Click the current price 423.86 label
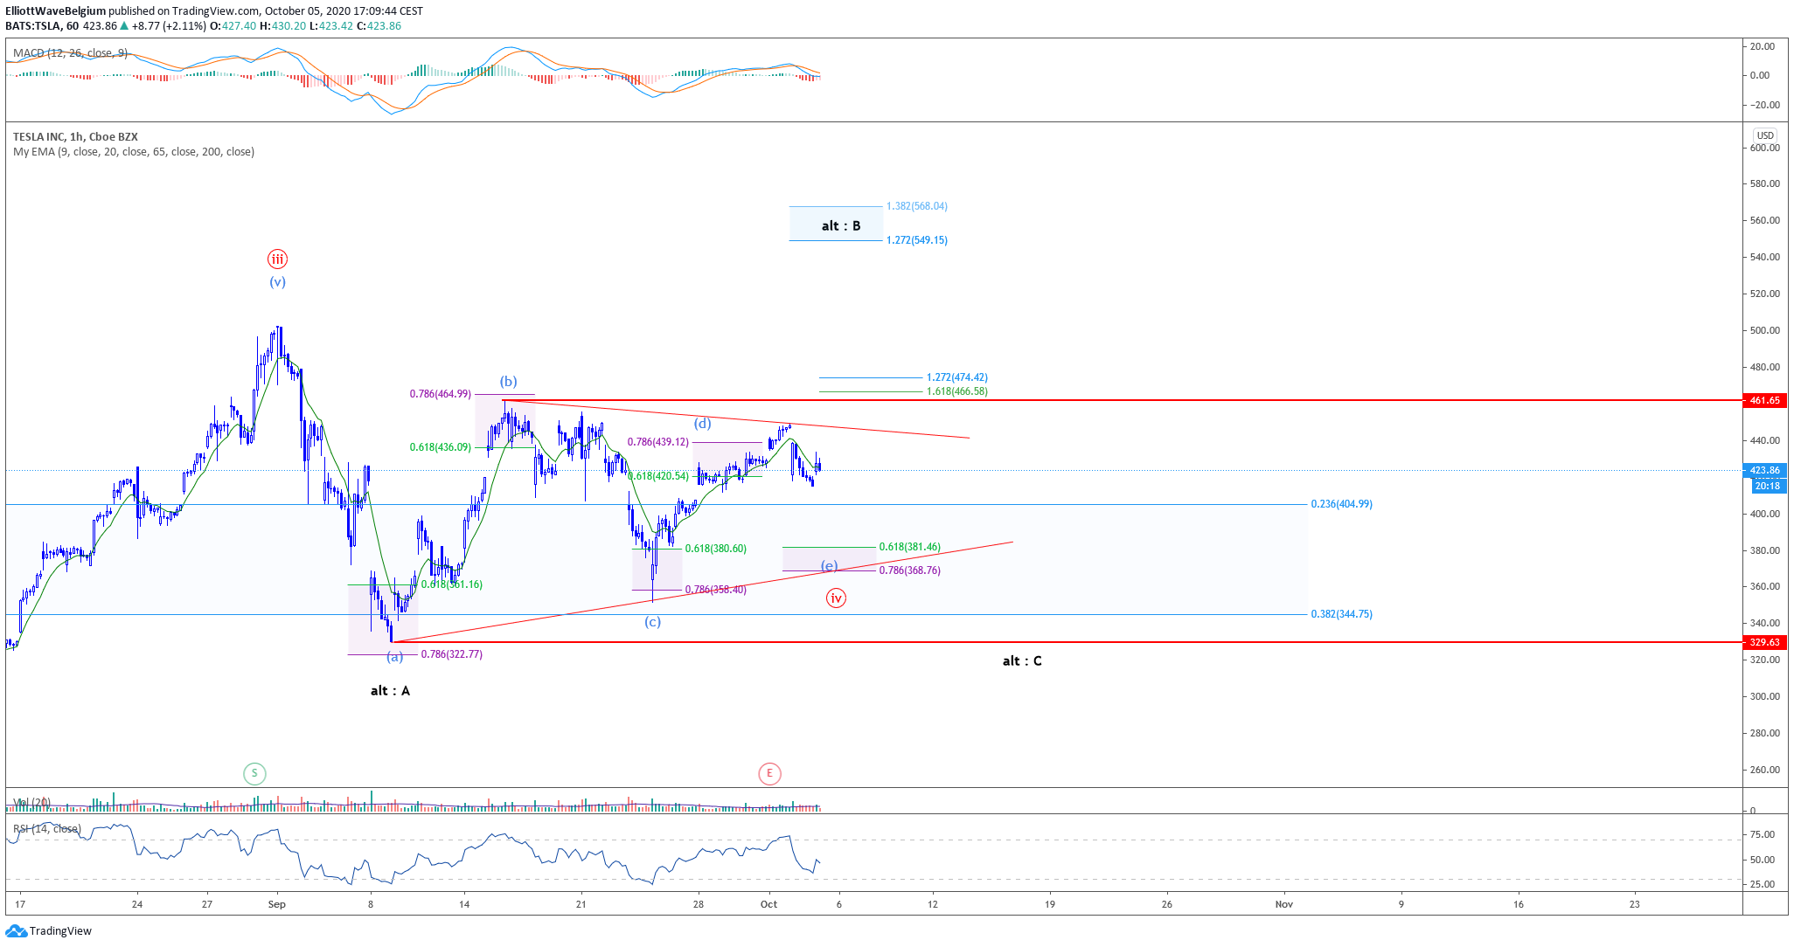 click(x=1764, y=470)
